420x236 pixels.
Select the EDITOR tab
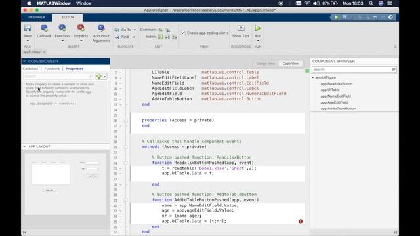pyautogui.click(x=68, y=17)
